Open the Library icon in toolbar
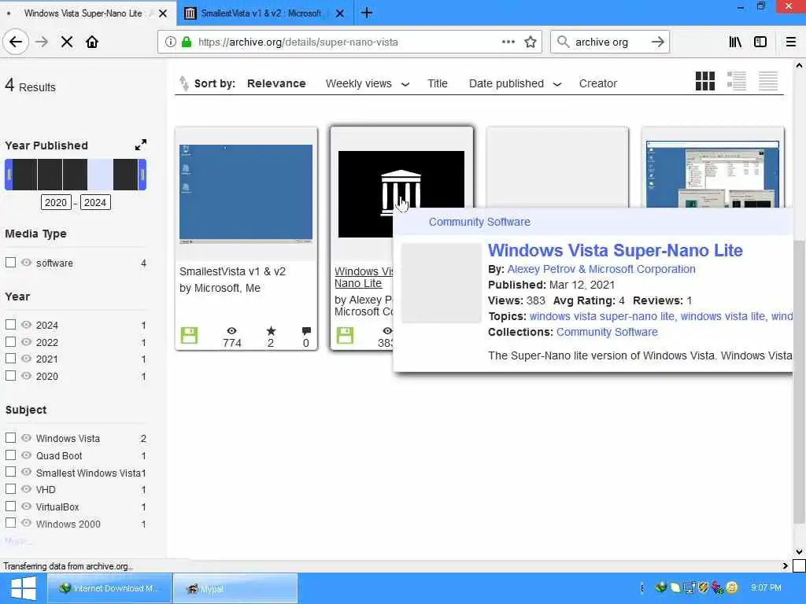Image resolution: width=806 pixels, height=604 pixels. tap(735, 42)
